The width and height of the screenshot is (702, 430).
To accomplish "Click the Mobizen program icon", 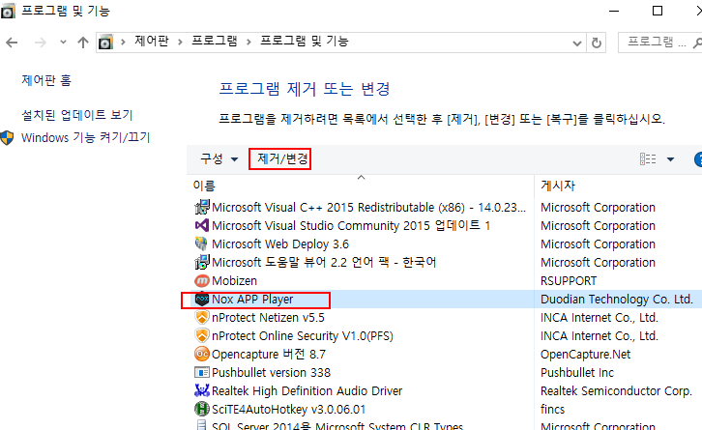I will [x=202, y=281].
